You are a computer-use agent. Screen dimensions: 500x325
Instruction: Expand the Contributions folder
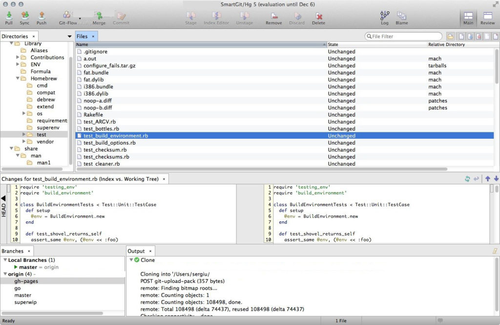tap(18, 57)
